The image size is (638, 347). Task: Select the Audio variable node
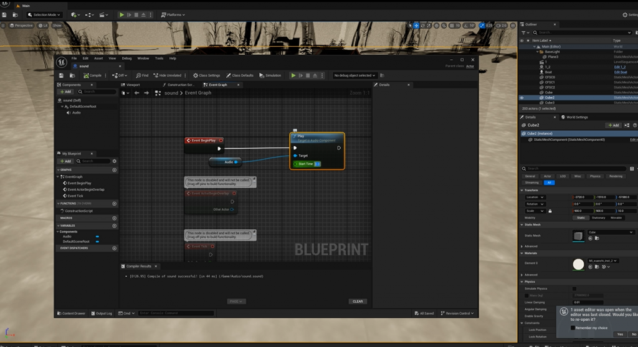coord(225,162)
